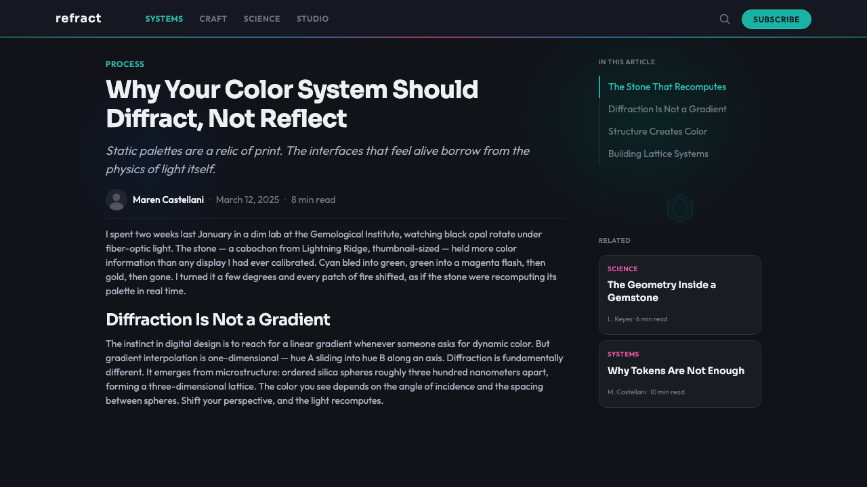The width and height of the screenshot is (867, 487).
Task: Click the pink Science tag on related card
Action: [622, 269]
